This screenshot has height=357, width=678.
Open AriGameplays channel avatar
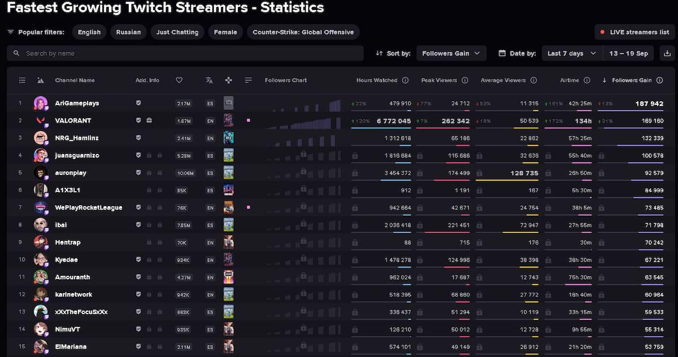pos(41,103)
